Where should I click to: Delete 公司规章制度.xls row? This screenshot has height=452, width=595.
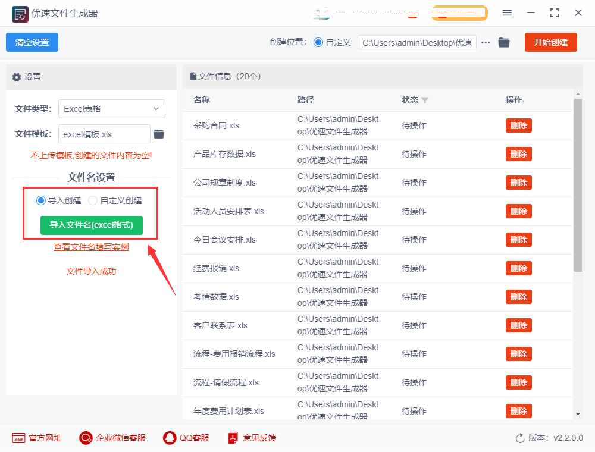pyautogui.click(x=518, y=183)
